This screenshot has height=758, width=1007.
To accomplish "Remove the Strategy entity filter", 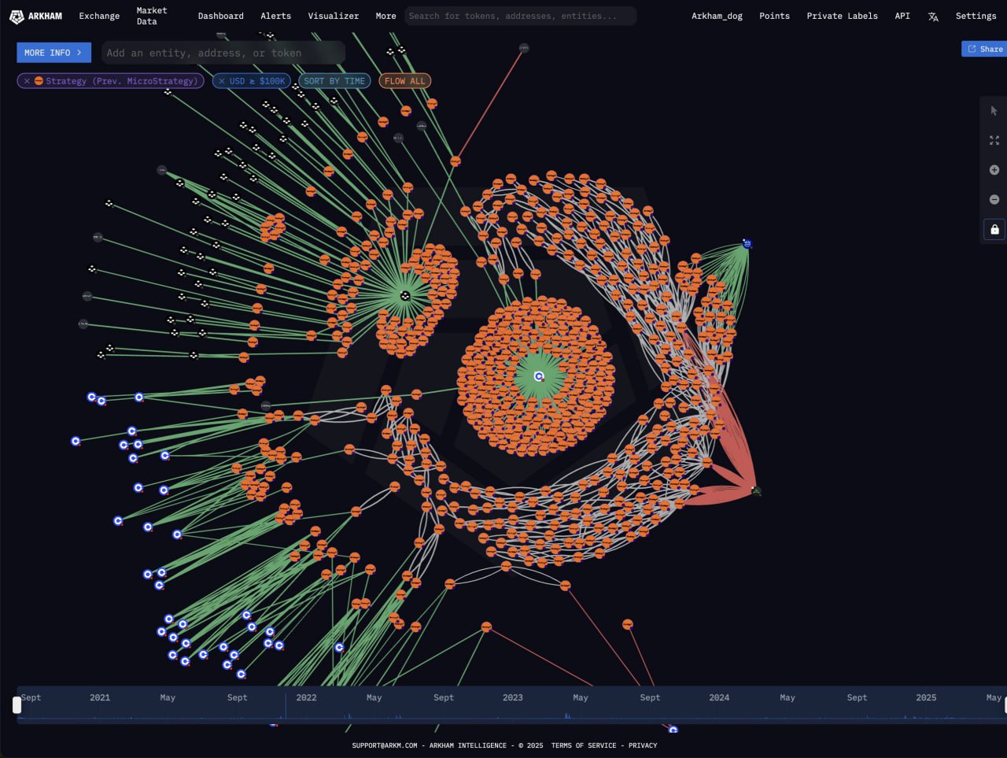I will (27, 81).
